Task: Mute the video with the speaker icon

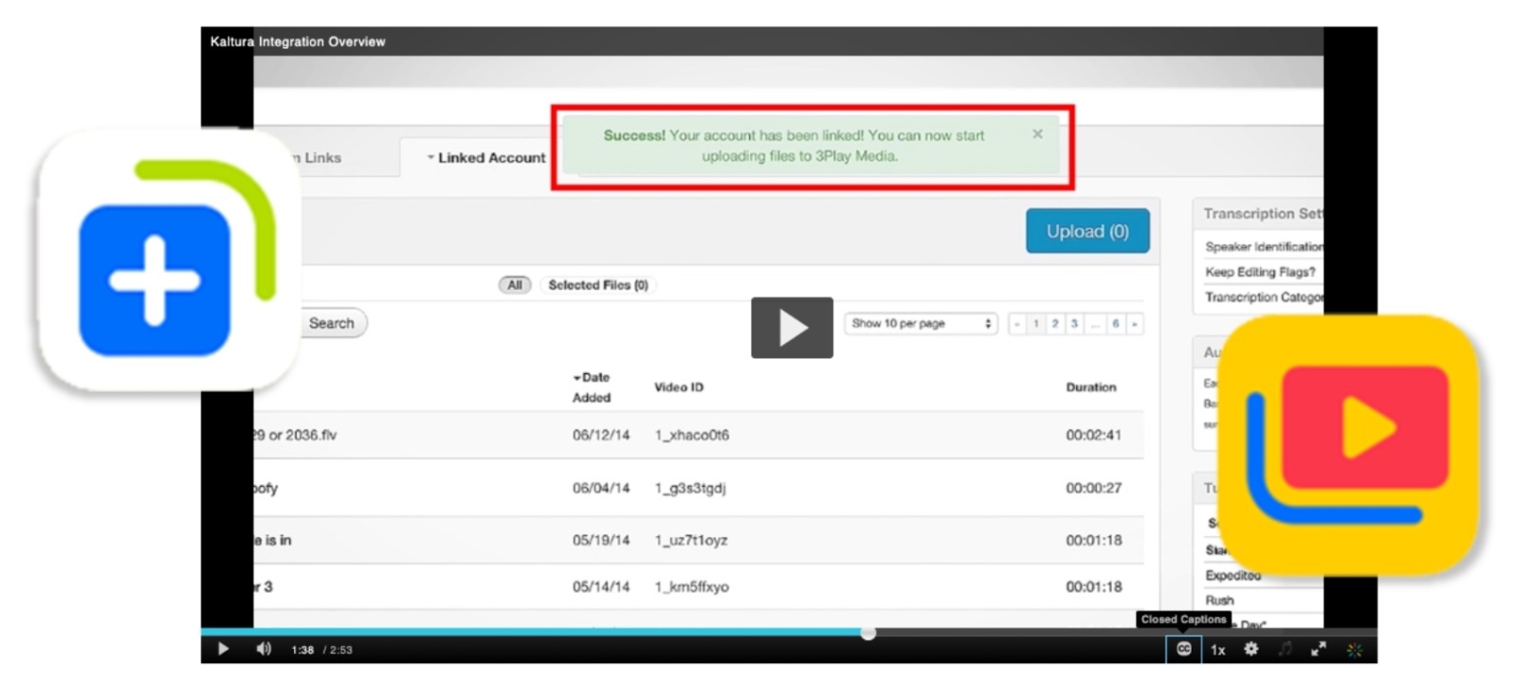Action: pyautogui.click(x=264, y=649)
